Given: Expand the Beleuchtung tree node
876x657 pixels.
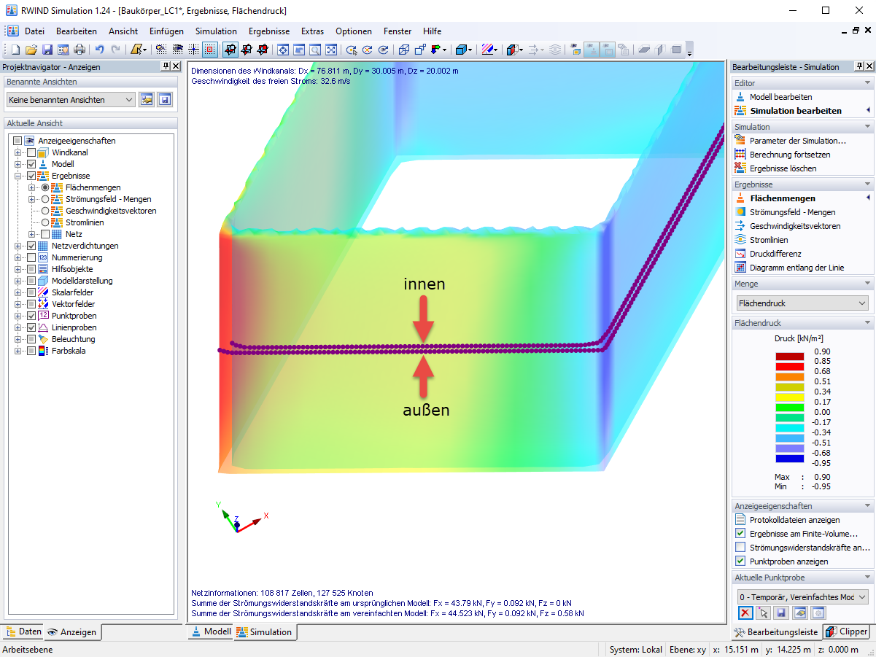Looking at the screenshot, I should pyautogui.click(x=18, y=339).
